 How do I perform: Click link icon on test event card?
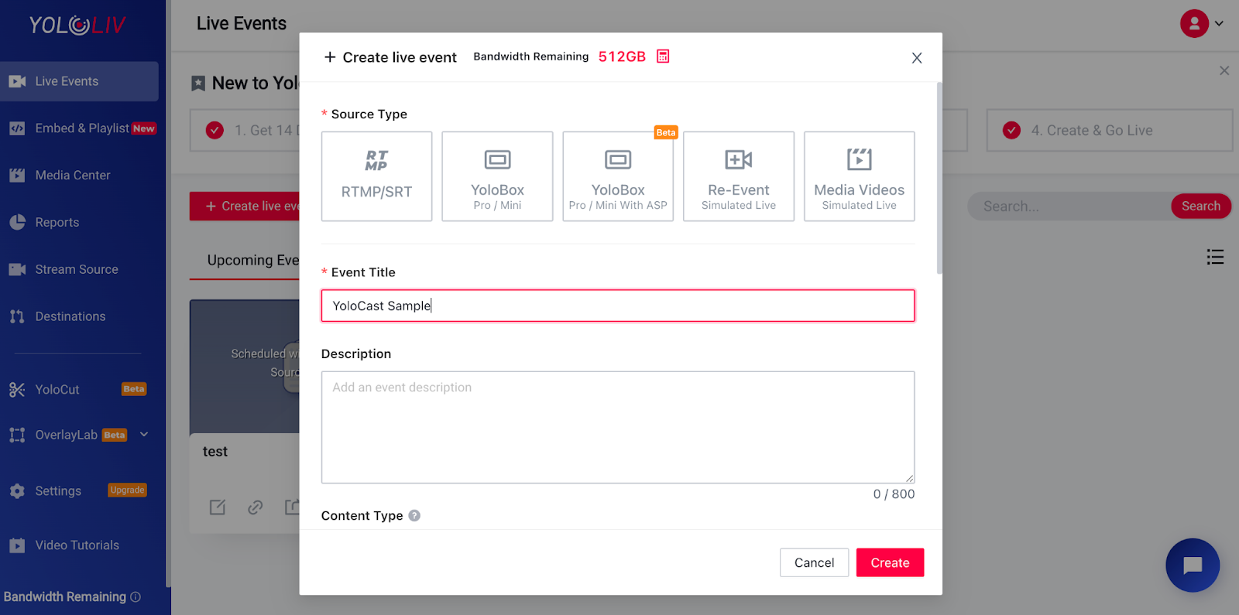point(255,507)
